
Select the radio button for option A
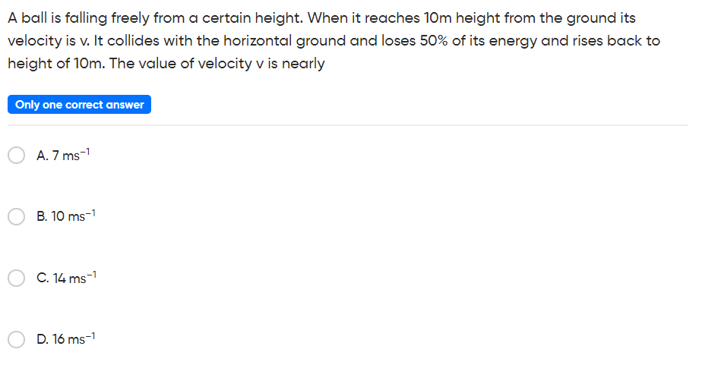tap(17, 156)
